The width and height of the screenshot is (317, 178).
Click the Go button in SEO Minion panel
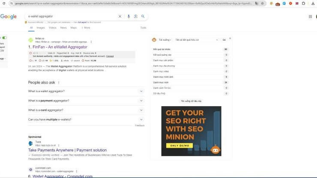(224, 40)
